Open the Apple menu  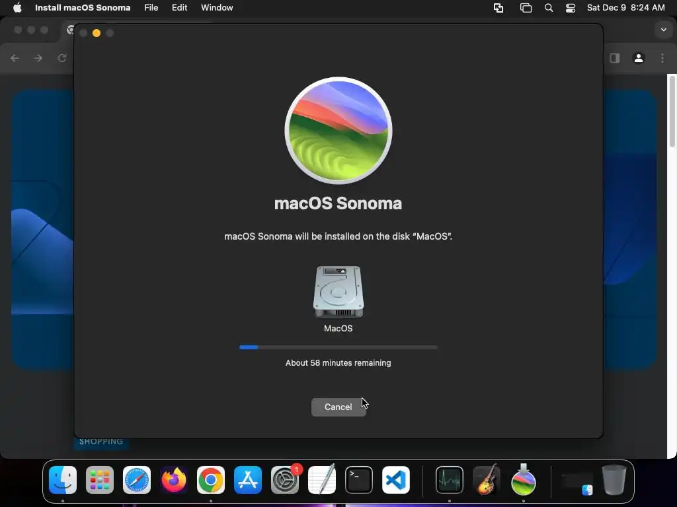point(17,8)
